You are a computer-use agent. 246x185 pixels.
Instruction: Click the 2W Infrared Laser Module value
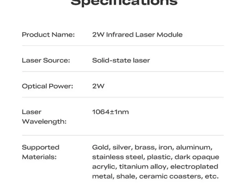[137, 35]
